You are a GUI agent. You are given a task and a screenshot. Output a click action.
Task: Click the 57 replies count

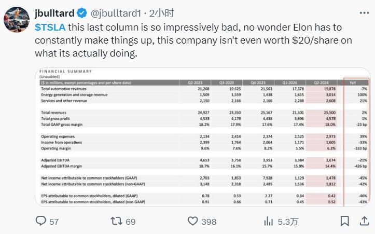pos(54,222)
